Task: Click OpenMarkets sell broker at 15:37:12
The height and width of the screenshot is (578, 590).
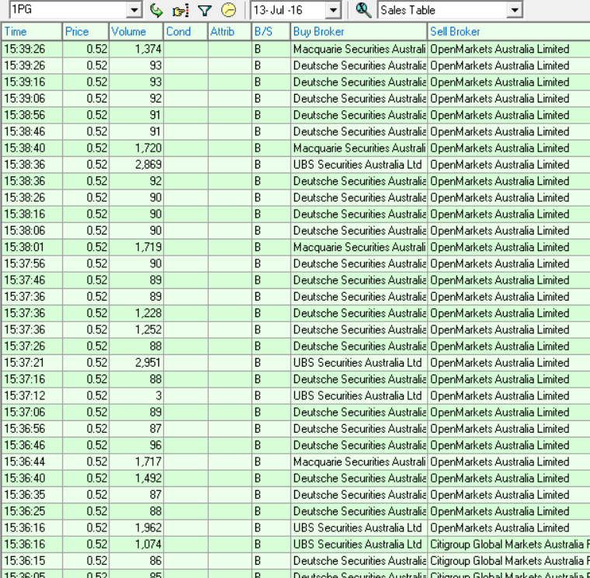Action: tap(508, 395)
